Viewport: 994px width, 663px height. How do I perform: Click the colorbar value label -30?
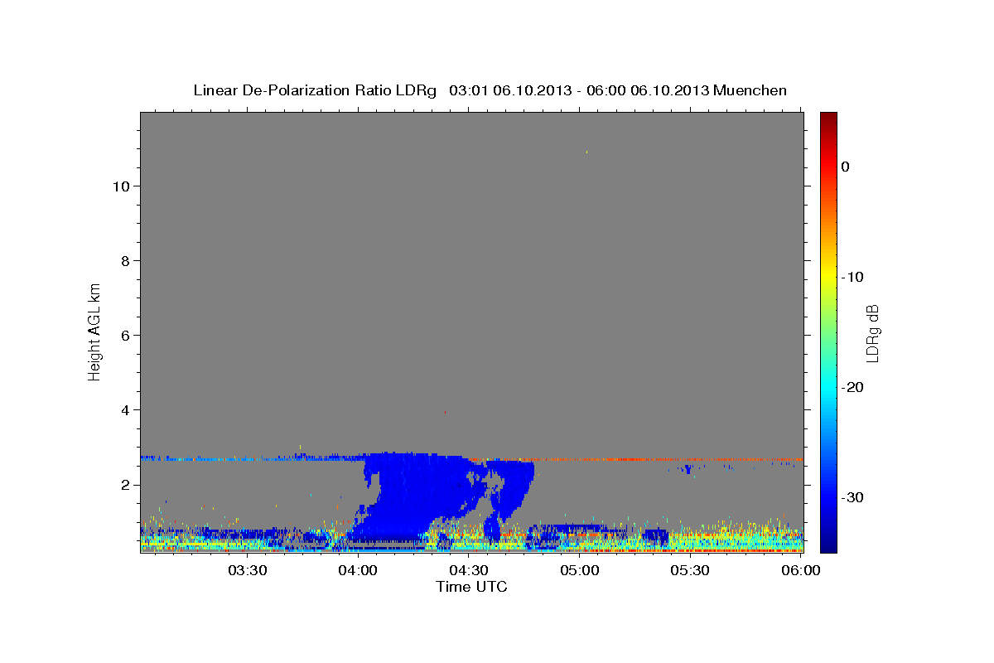pos(852,497)
